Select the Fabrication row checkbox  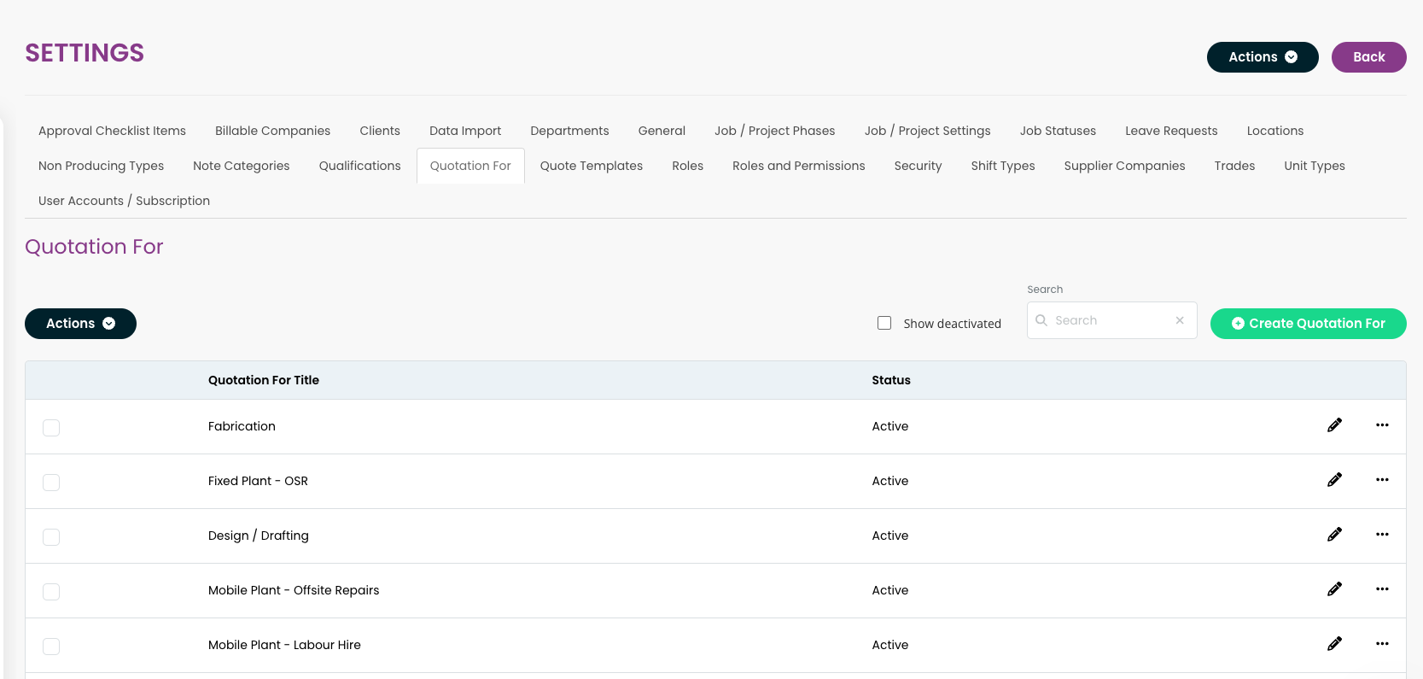(x=51, y=427)
